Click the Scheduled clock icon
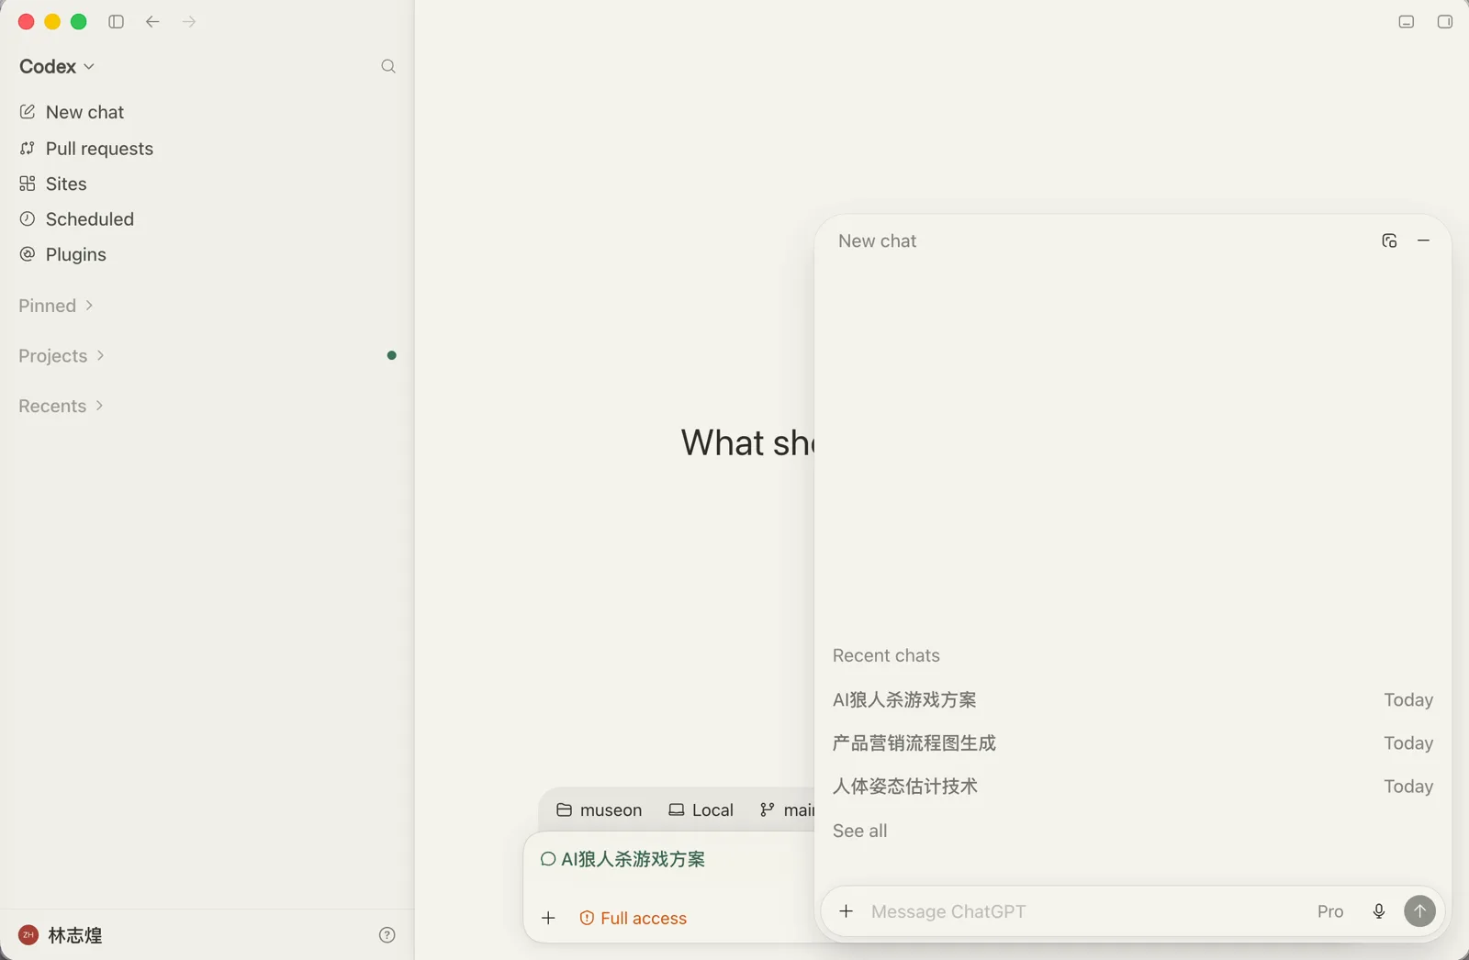 pos(28,218)
